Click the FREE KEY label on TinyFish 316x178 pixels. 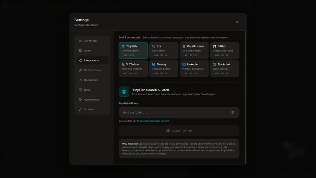129,55
